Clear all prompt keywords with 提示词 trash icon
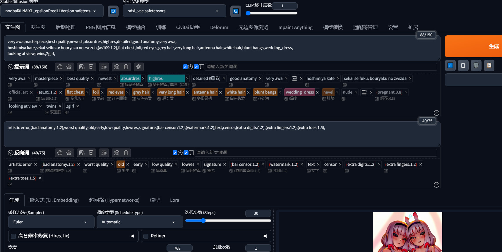This screenshot has height=252, width=502. (x=126, y=67)
